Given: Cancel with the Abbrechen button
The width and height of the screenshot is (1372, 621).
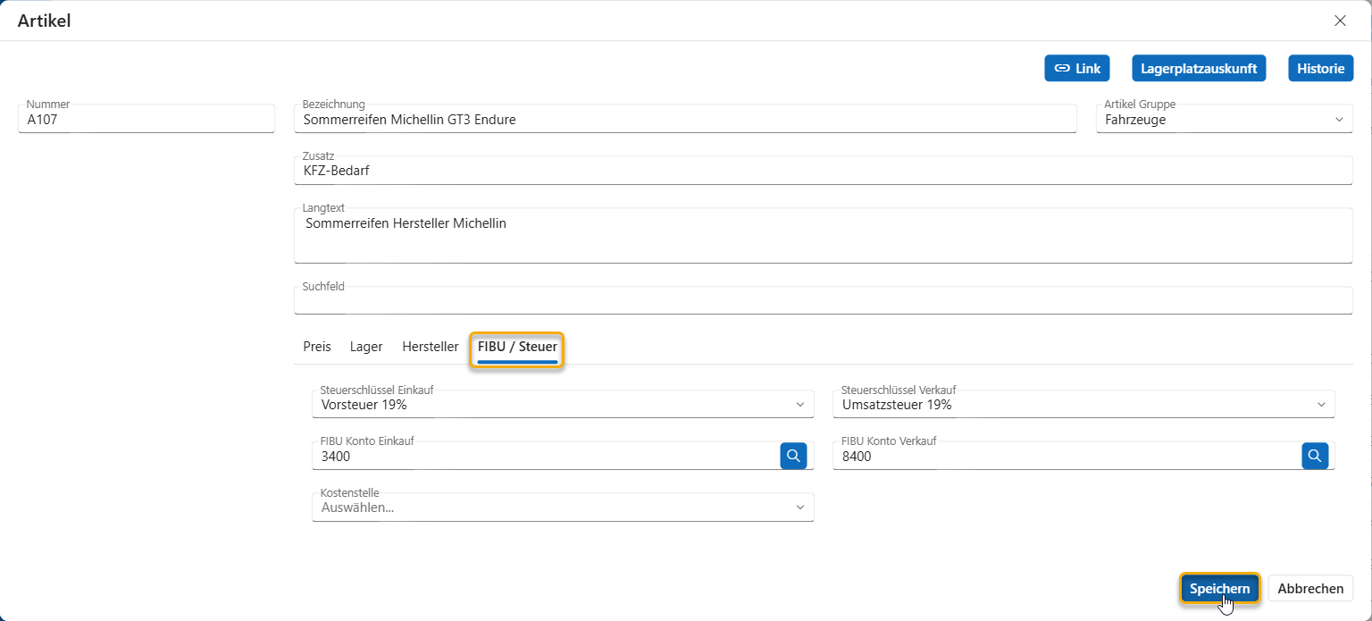Looking at the screenshot, I should pyautogui.click(x=1310, y=589).
